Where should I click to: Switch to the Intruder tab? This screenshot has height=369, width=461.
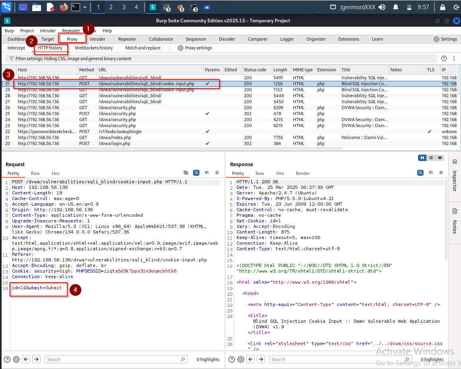(98, 39)
